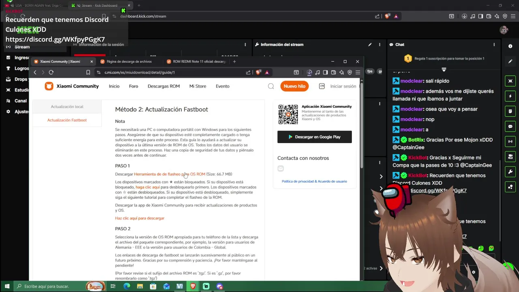Click the contact mail icon under Contacta con nosotros
This screenshot has height=292, width=519.
(x=281, y=168)
